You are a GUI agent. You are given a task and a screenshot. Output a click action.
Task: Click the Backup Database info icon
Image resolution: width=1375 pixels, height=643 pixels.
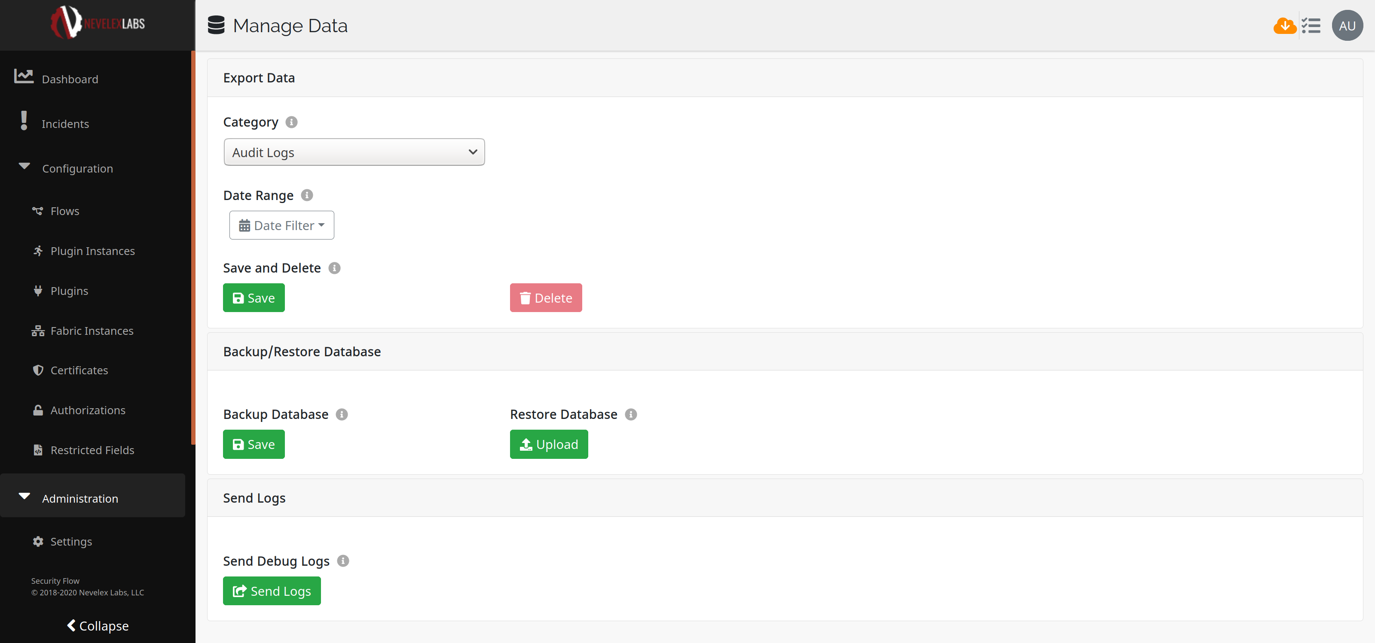point(342,414)
